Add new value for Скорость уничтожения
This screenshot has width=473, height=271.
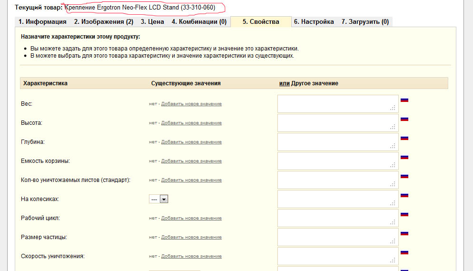tap(191, 256)
